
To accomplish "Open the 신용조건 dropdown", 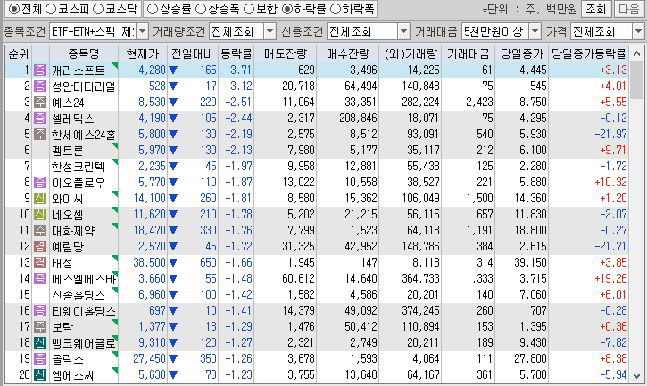I will click(x=403, y=31).
